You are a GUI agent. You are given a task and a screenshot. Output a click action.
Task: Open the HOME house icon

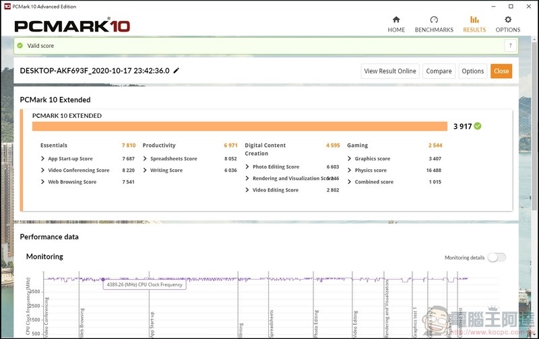point(396,20)
